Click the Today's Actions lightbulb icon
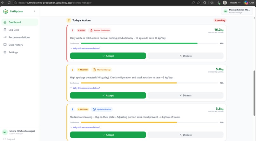The image size is (256, 141). (69, 20)
